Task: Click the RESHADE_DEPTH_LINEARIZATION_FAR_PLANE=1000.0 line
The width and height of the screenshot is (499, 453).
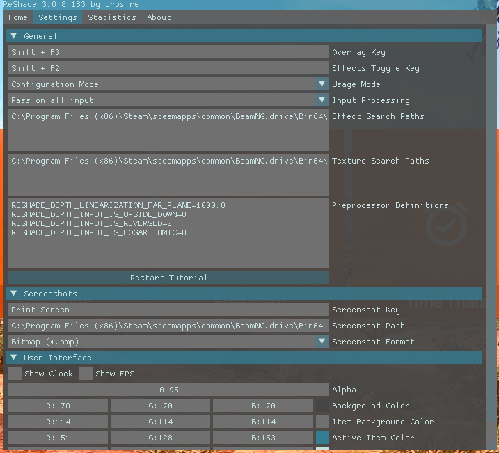Action: pos(118,205)
